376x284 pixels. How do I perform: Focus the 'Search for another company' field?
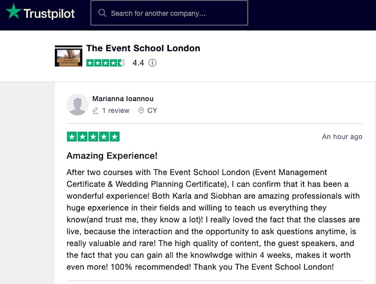tap(169, 13)
